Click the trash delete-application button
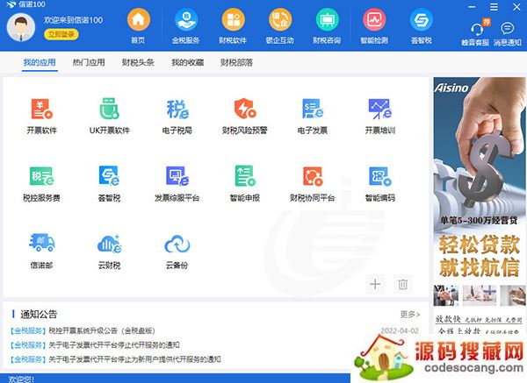The image size is (527, 383). tap(402, 284)
